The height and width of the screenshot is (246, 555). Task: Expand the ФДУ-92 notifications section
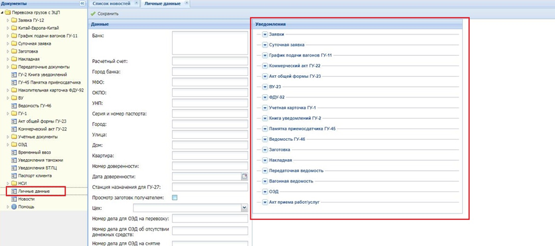(265, 97)
